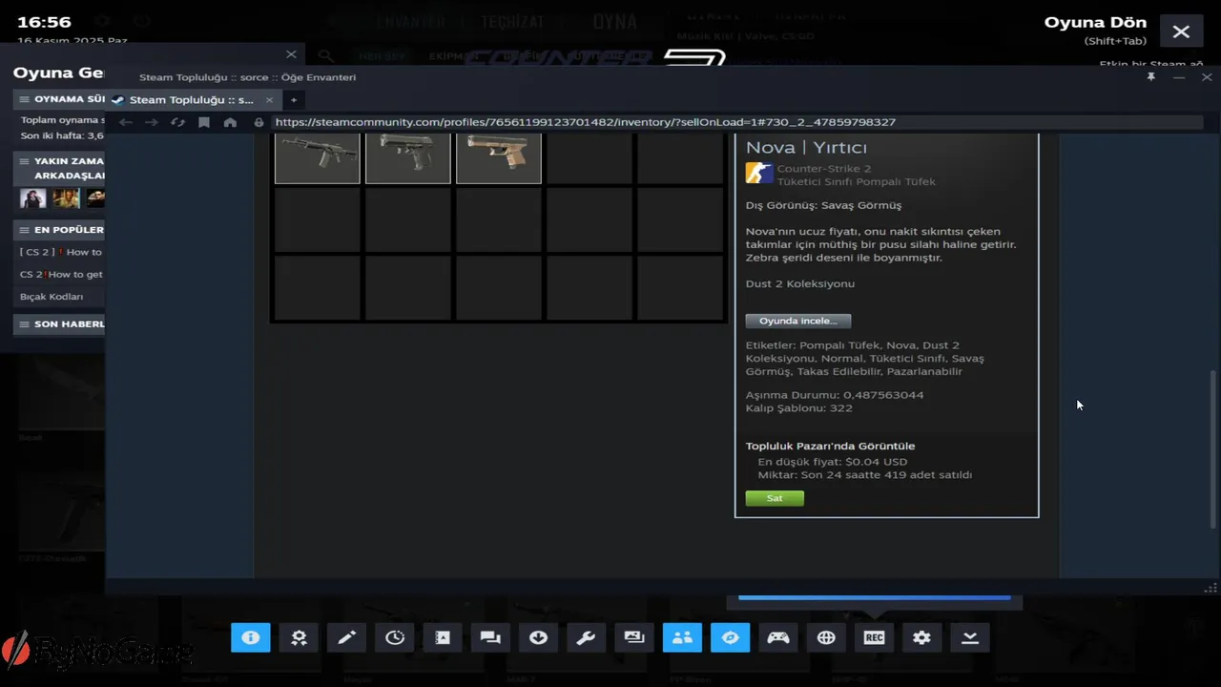Close the Oyuna Genel Bakış panel with its X
1221x687 pixels.
pos(291,54)
